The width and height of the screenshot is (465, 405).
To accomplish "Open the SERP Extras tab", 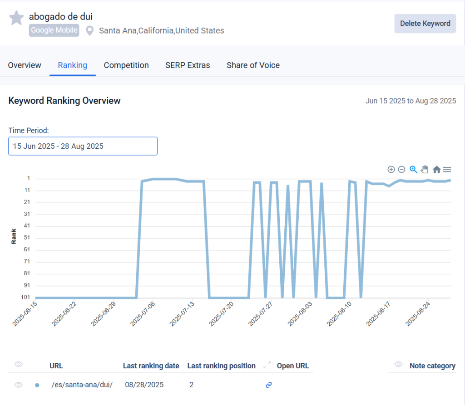I will (x=188, y=65).
